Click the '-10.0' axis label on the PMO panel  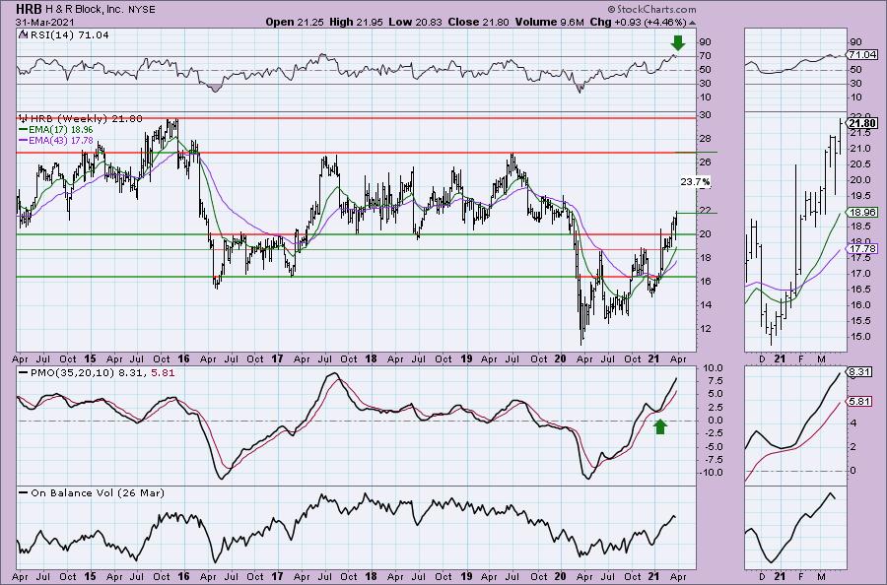click(x=712, y=473)
